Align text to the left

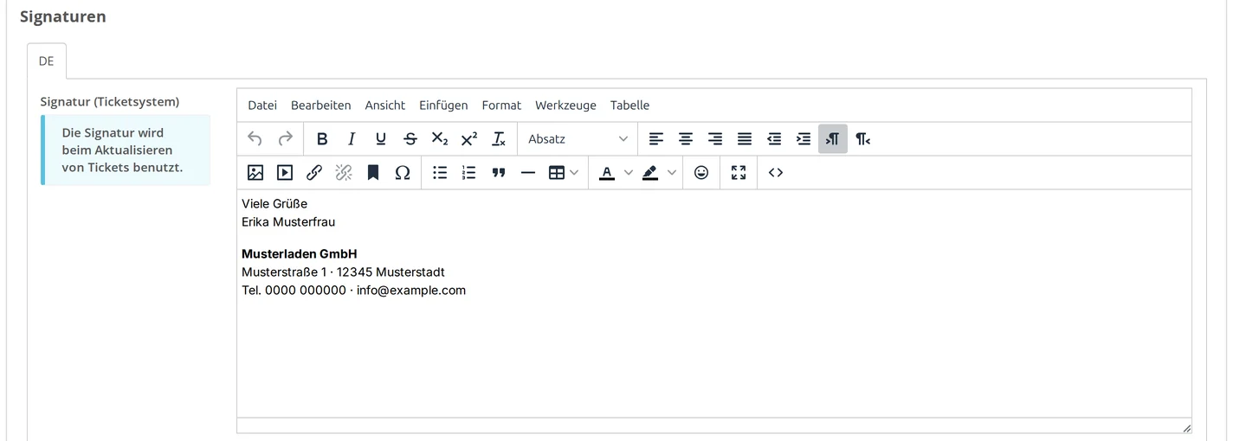tap(656, 138)
